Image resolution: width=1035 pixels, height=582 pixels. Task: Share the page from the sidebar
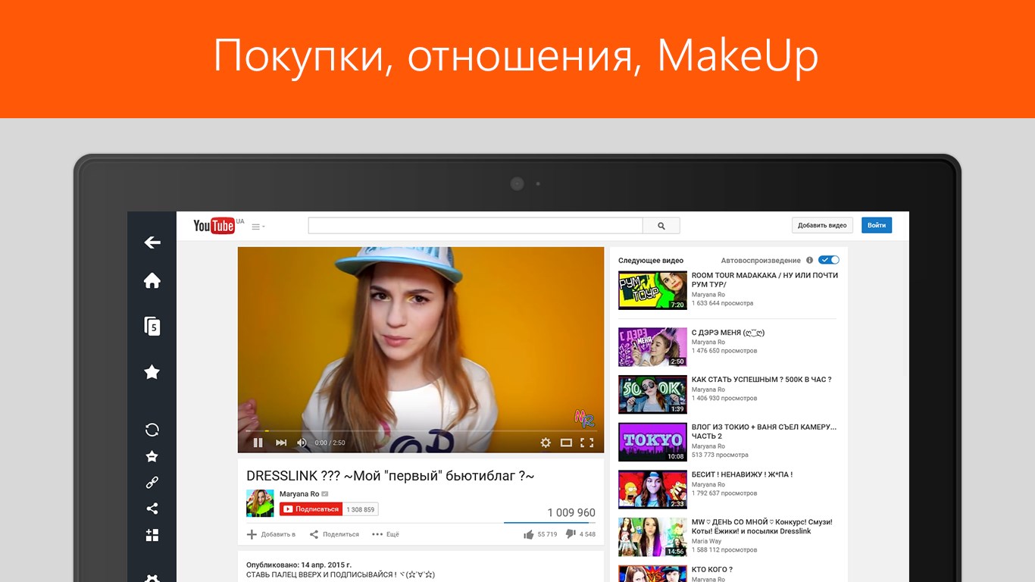[152, 508]
